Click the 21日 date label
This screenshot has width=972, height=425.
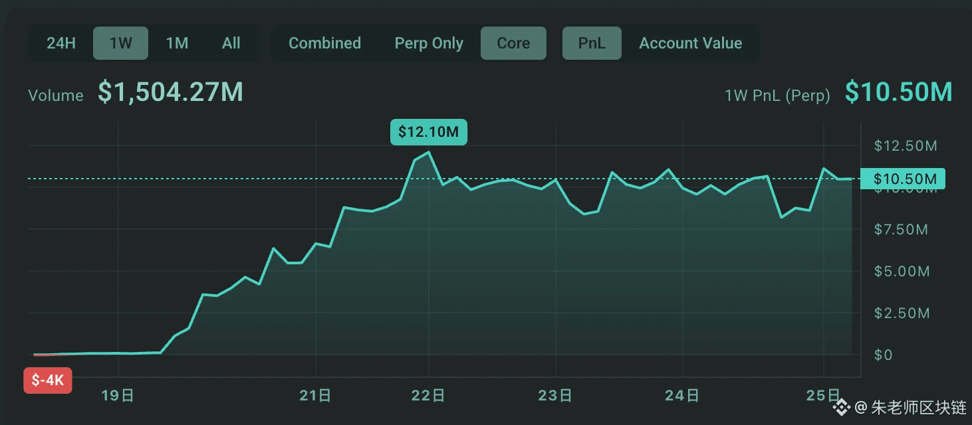point(316,396)
